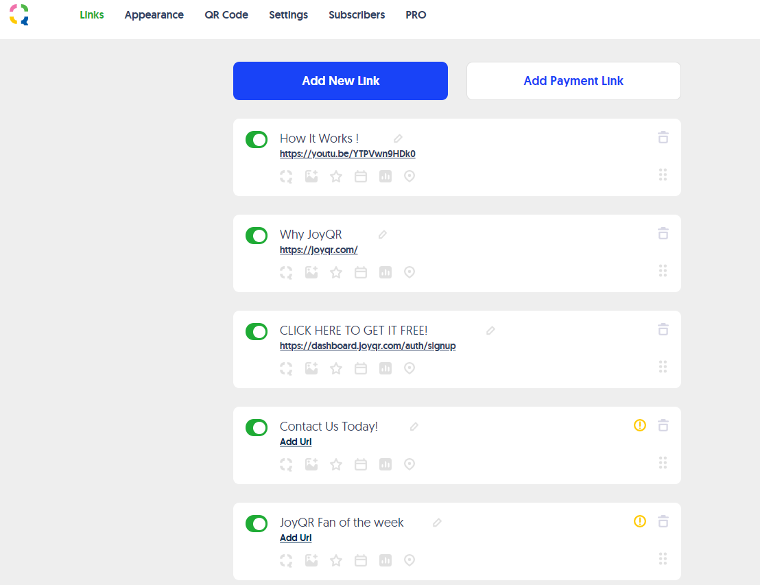
Task: Edit the How It Works ! title
Action: 398,139
